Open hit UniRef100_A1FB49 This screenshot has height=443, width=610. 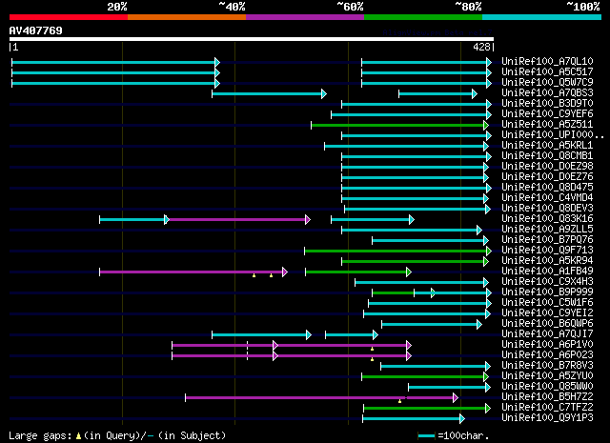[x=547, y=272]
